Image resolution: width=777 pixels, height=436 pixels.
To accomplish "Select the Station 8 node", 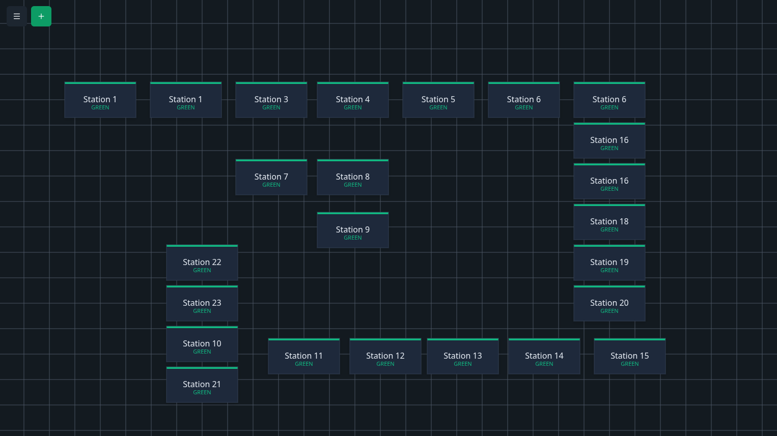I will tap(352, 177).
